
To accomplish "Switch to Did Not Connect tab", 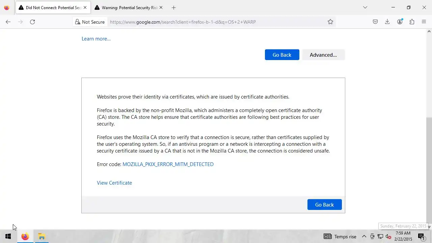I will tap(53, 7).
